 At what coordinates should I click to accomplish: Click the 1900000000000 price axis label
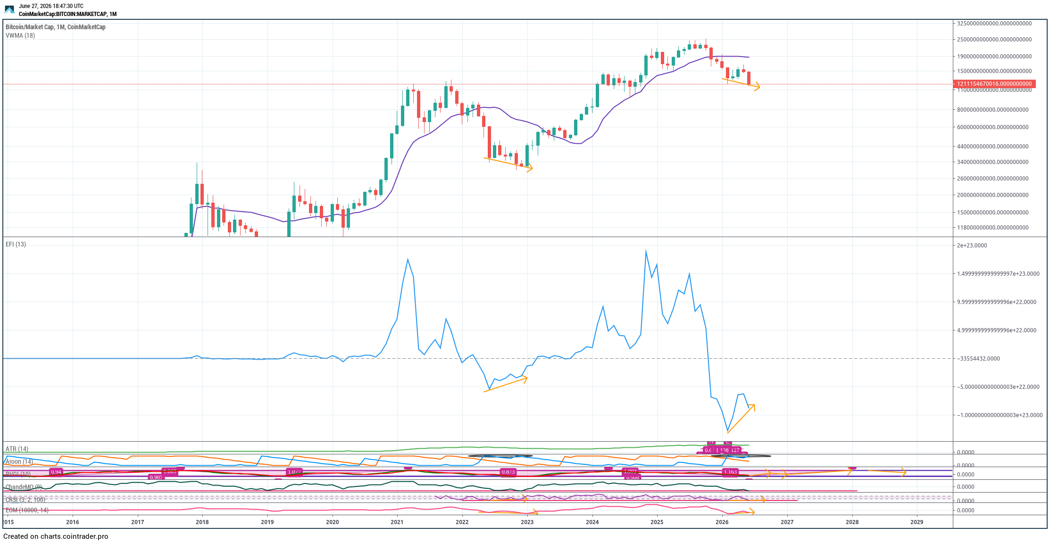pos(994,56)
